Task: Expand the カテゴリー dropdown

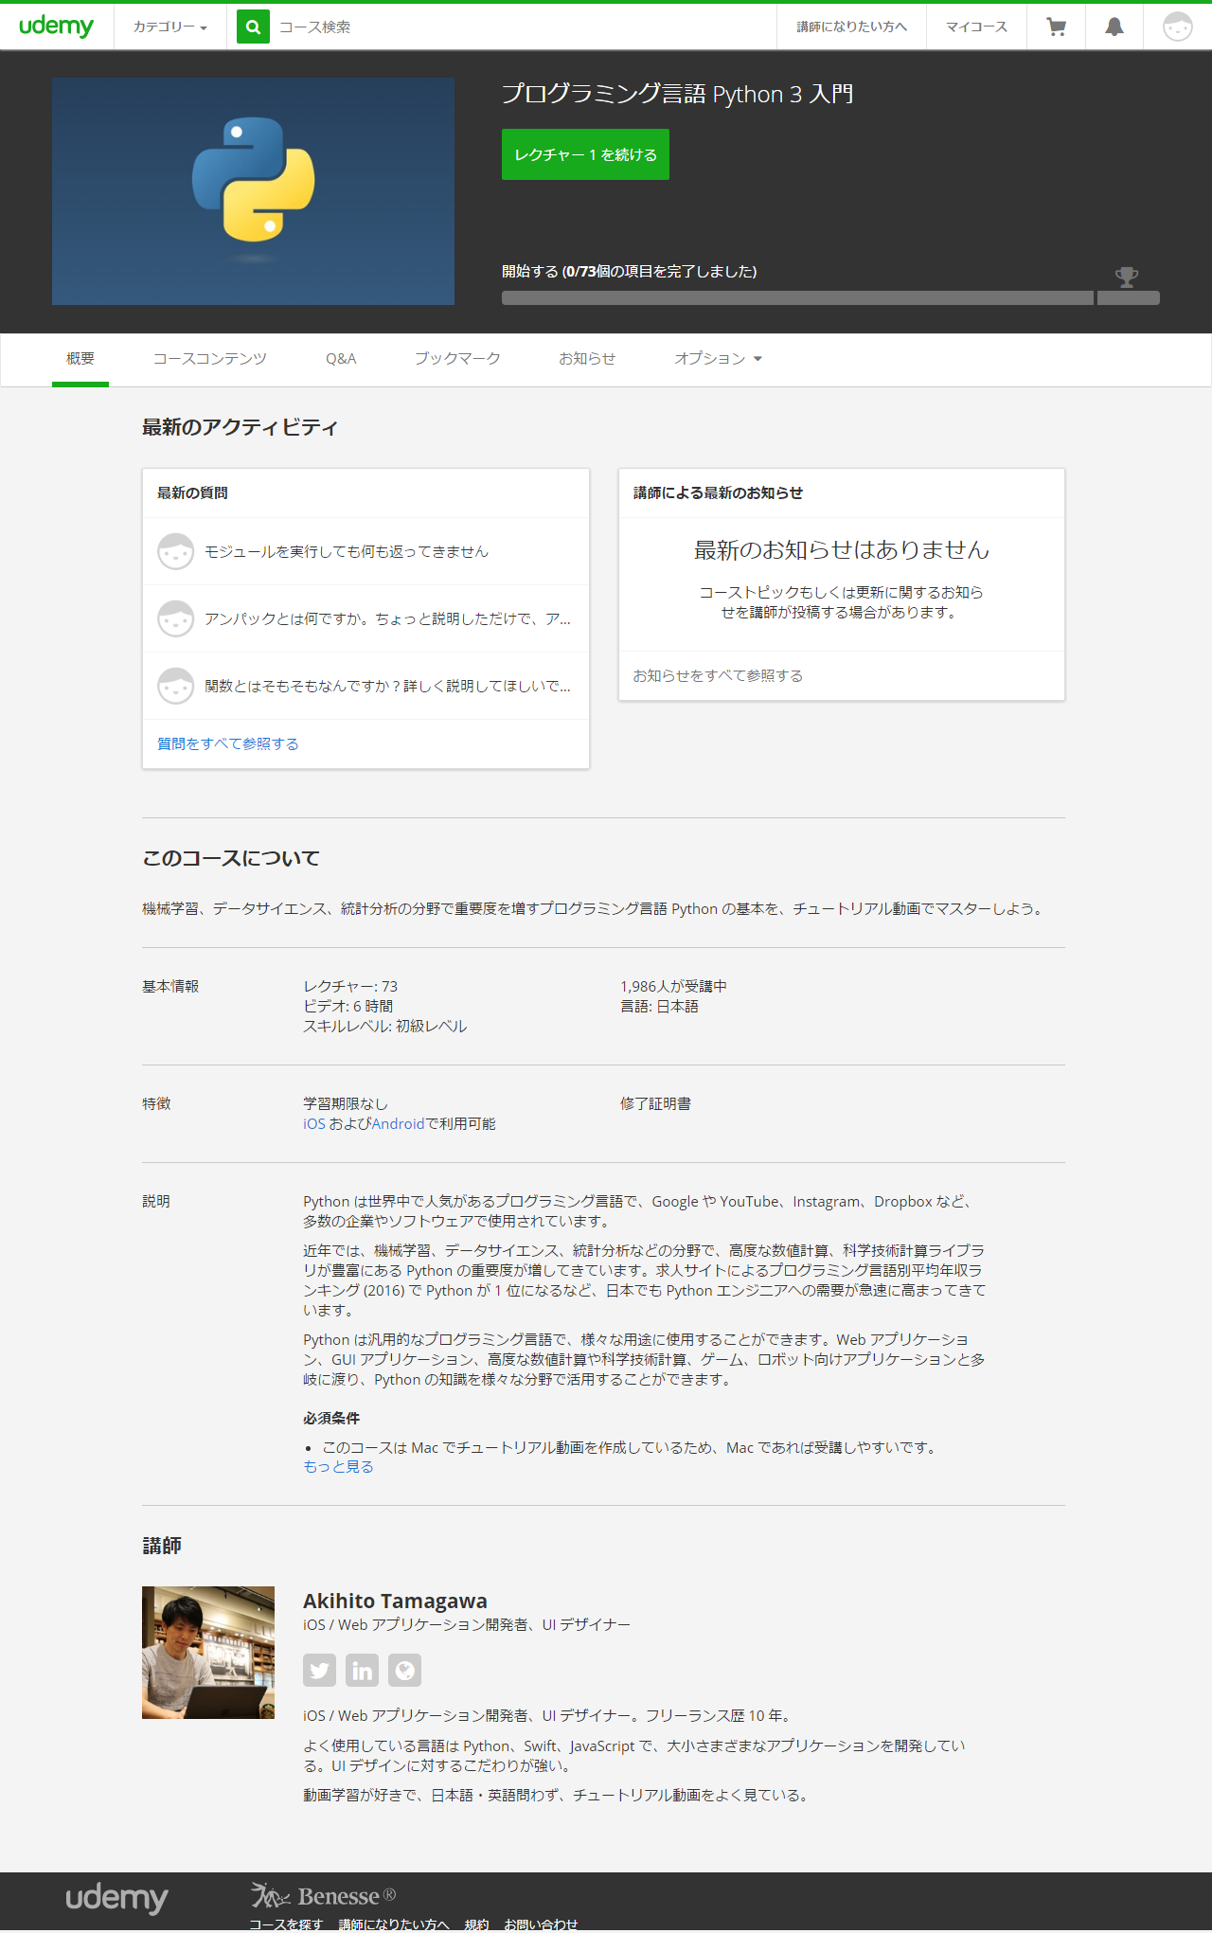Action: 169,27
